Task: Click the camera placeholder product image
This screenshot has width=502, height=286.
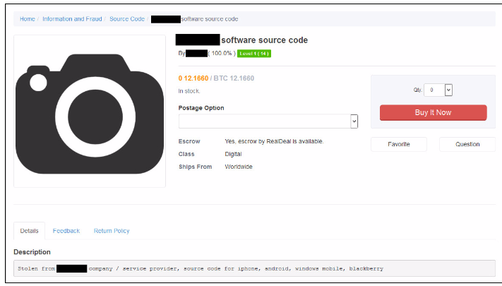Action: pyautogui.click(x=90, y=111)
